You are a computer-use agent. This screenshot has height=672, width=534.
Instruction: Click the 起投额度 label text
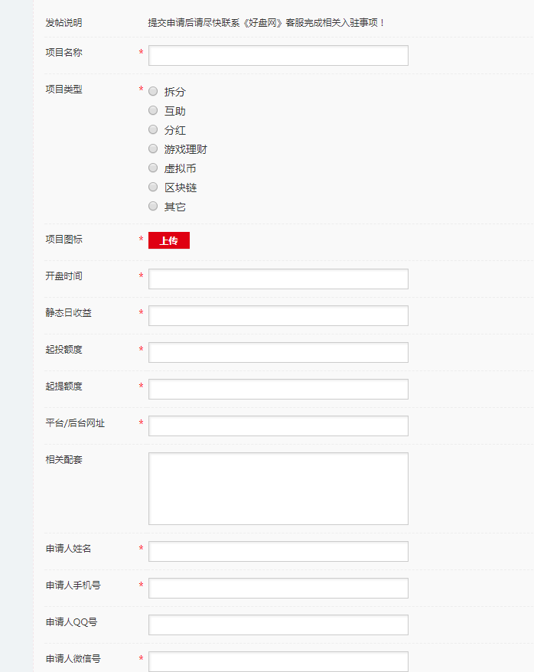coord(63,349)
